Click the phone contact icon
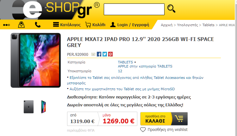Viewport: 237px width, 136px height. (38, 25)
